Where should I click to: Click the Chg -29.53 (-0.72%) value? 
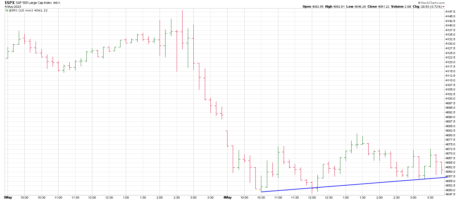428,6
